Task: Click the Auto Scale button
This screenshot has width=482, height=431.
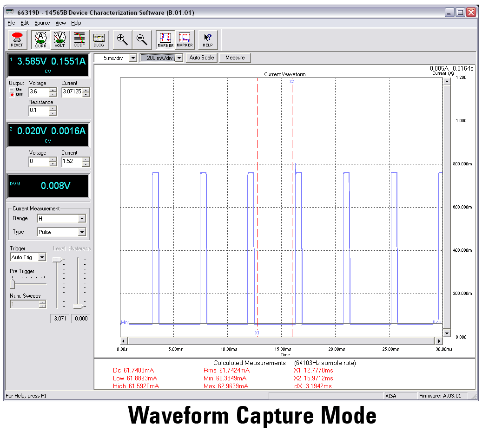Action: [201, 58]
